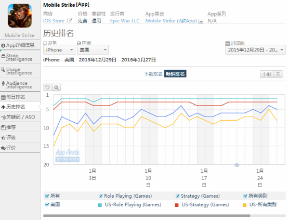Toggle the Strategy (Games) checkbox
The image size is (288, 220).
[177, 196]
